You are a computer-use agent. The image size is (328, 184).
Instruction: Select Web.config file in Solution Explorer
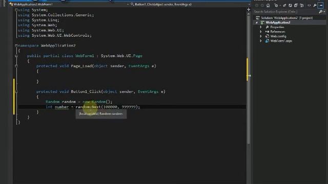click(278, 36)
